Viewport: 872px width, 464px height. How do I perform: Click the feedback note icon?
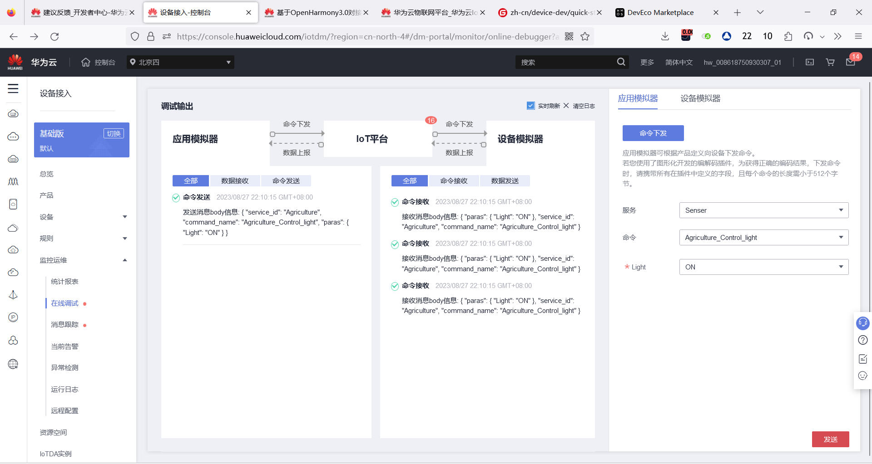[x=863, y=359]
